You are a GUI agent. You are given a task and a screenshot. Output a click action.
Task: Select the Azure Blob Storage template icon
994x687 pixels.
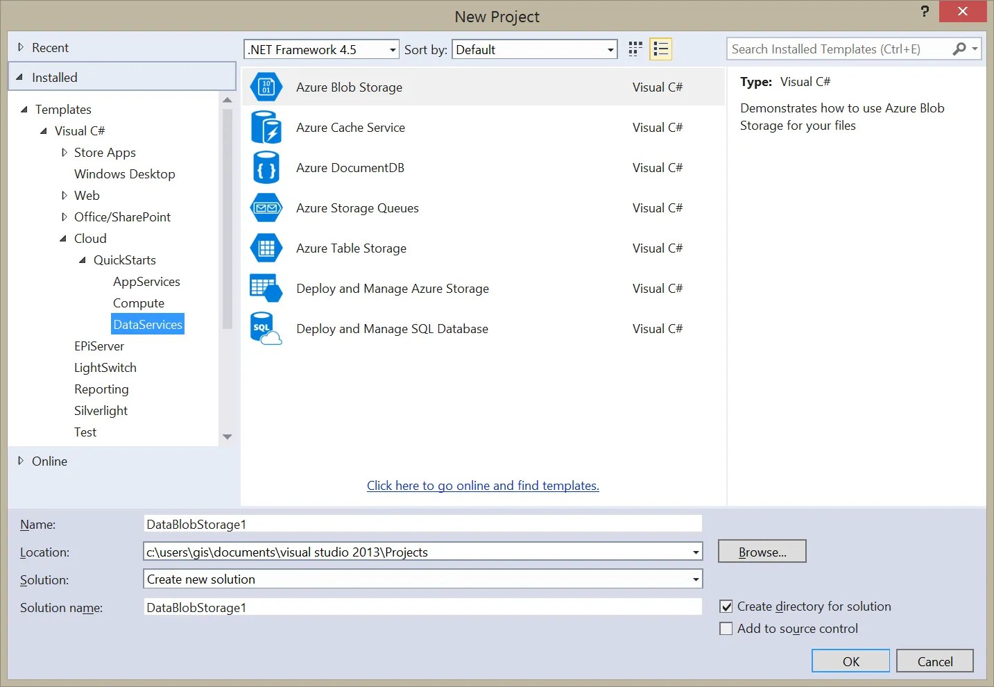click(266, 87)
